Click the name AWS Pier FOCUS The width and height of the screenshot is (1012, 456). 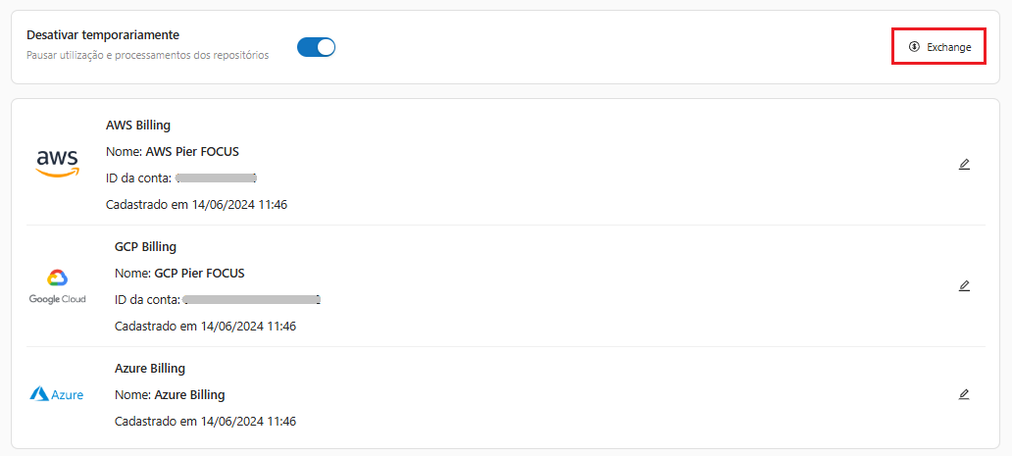[192, 152]
